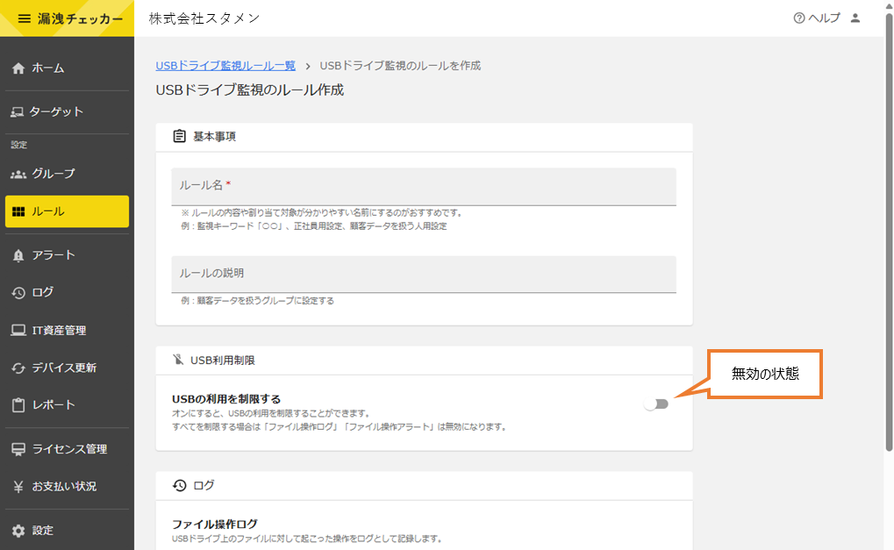Viewport: 894px width, 550px height.
Task: Open レポート menu item
Action: (x=67, y=405)
